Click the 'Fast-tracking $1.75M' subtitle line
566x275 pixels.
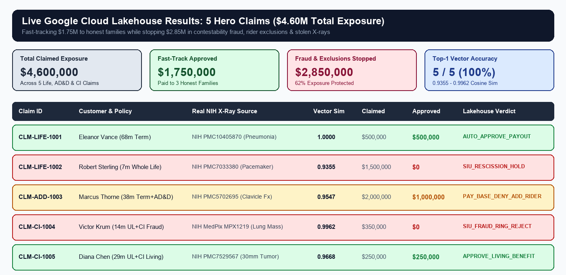point(176,32)
